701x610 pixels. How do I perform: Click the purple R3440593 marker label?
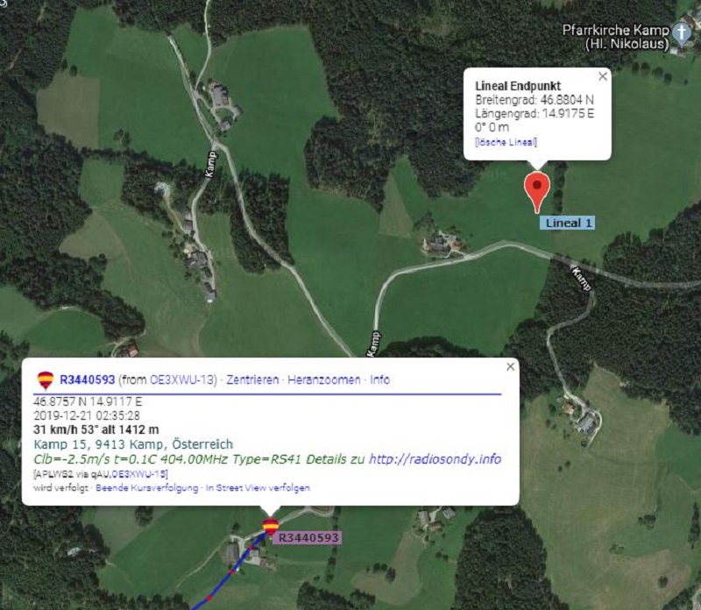pyautogui.click(x=308, y=537)
